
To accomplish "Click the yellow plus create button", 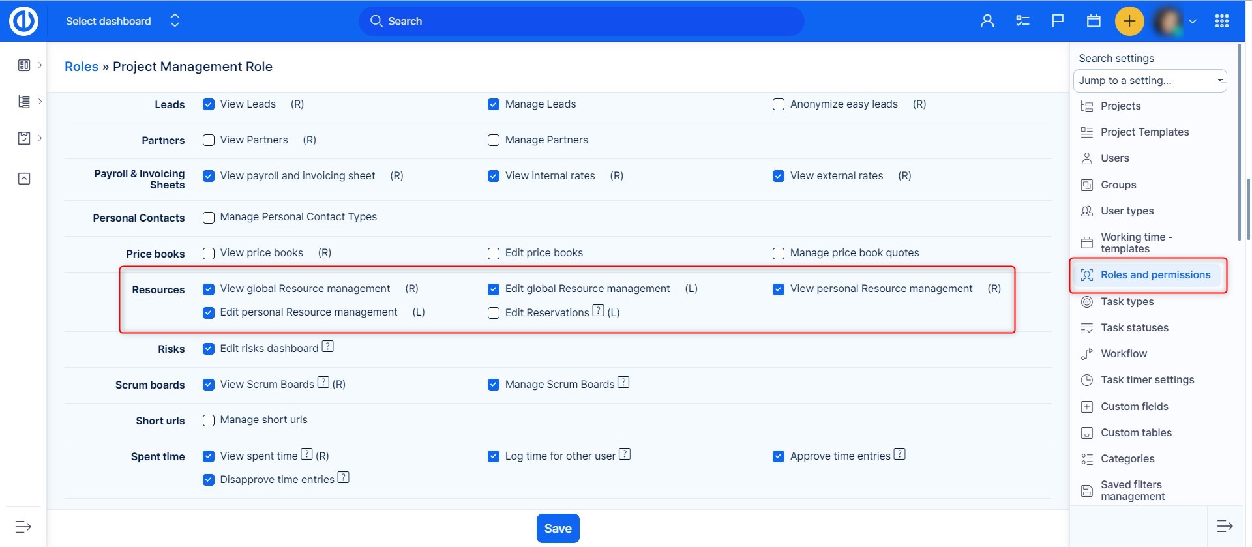I will pyautogui.click(x=1129, y=21).
